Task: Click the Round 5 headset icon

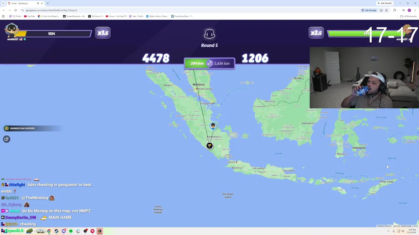Action: 209,34
